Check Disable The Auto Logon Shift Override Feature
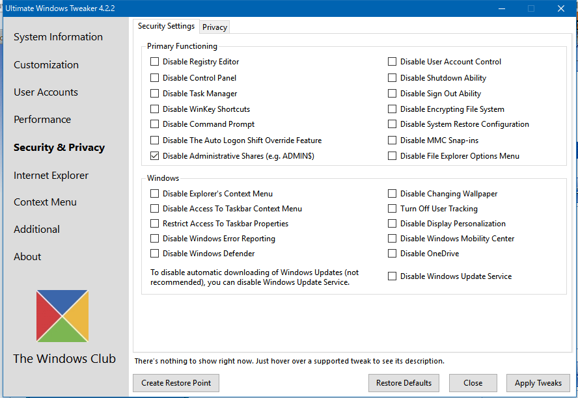The height and width of the screenshot is (398, 578). (154, 140)
